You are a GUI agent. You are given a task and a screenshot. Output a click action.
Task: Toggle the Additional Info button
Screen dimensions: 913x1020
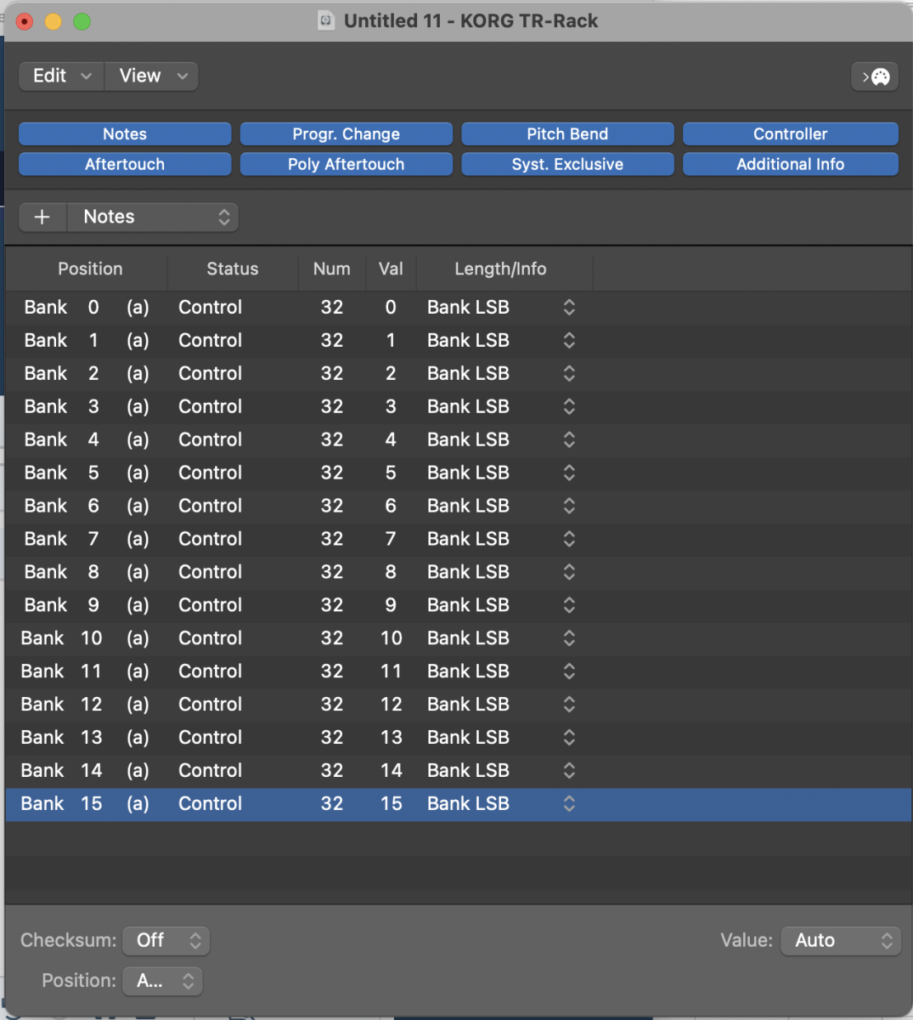click(x=790, y=164)
